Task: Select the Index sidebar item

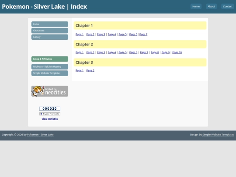Action: tap(50, 24)
